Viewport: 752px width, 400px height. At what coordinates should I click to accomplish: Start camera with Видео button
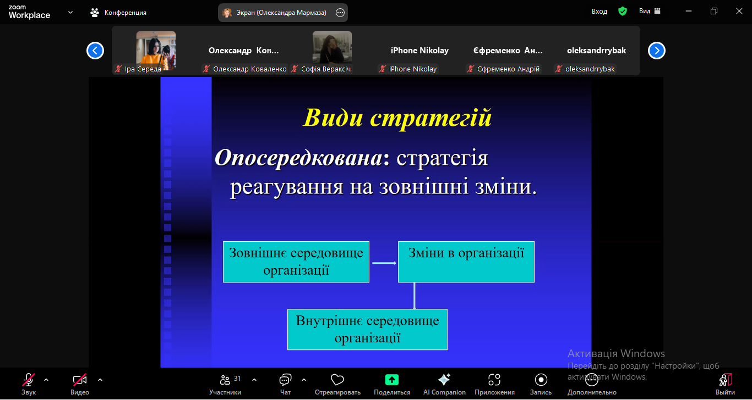[80, 384]
